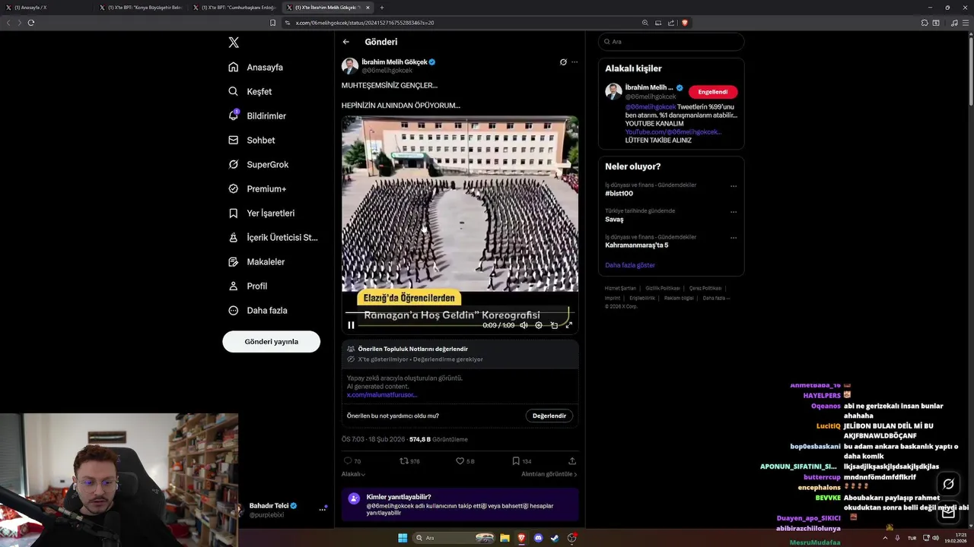This screenshot has height=547, width=974.
Task: Like the post with 5 B likes
Action: [460, 461]
